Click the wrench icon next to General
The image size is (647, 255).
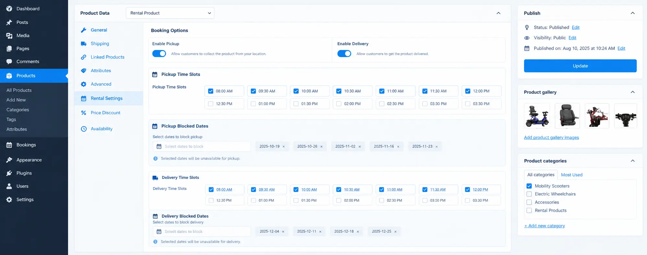[84, 30]
